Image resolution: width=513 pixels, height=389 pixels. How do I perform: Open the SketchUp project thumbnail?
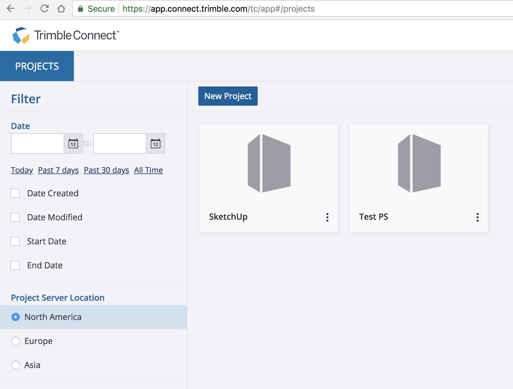click(x=269, y=163)
